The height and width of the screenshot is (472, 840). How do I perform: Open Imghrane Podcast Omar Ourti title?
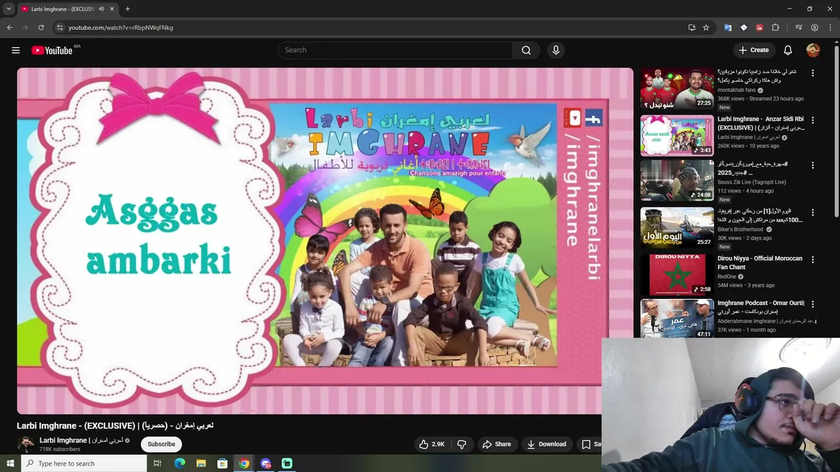[761, 307]
